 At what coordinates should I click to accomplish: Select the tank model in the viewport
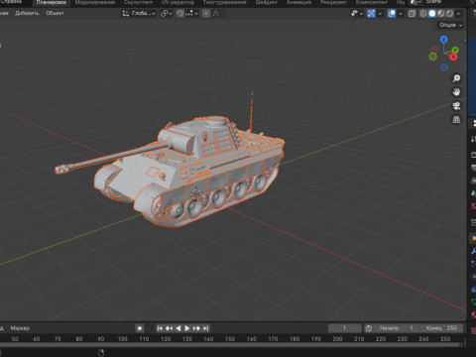coord(185,172)
